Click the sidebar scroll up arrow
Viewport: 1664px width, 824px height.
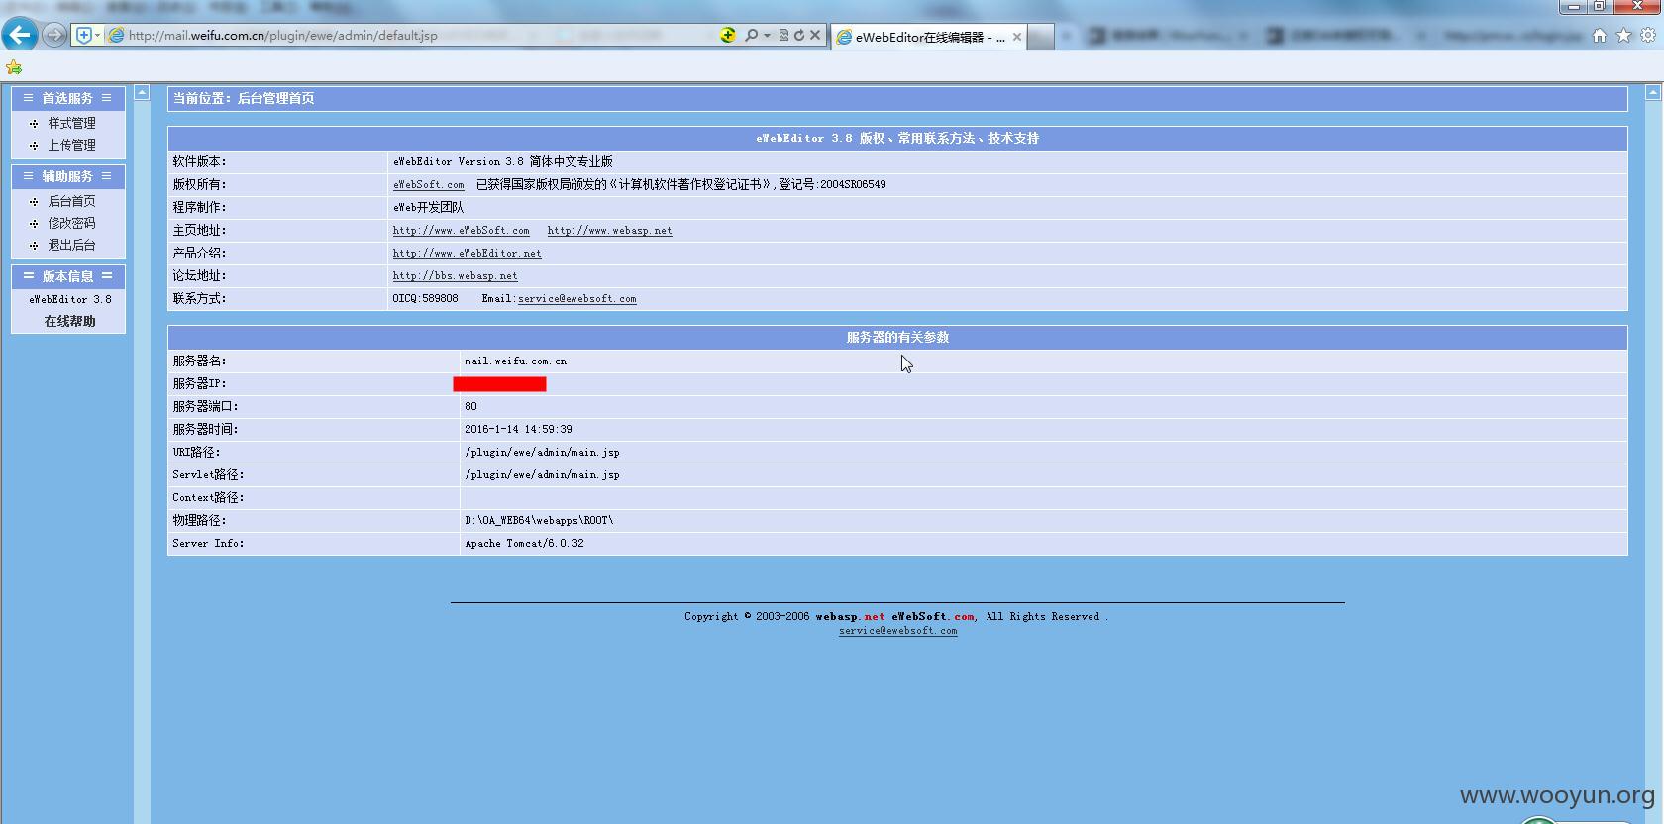pyautogui.click(x=142, y=92)
